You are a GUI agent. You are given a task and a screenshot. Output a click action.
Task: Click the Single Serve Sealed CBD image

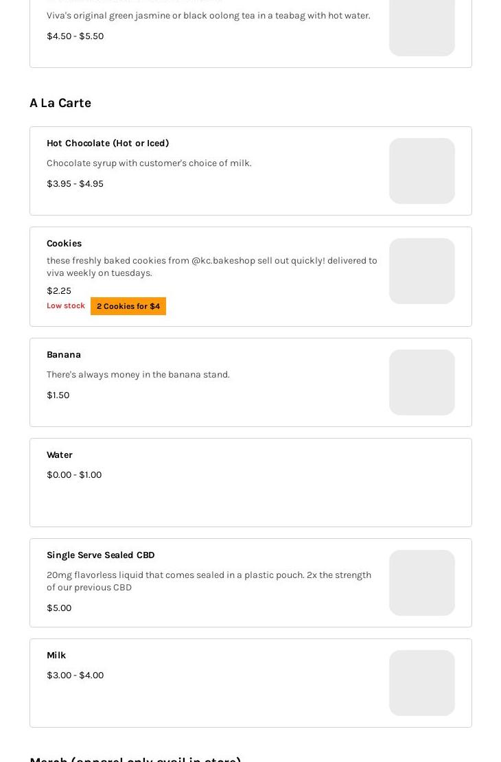pyautogui.click(x=421, y=583)
